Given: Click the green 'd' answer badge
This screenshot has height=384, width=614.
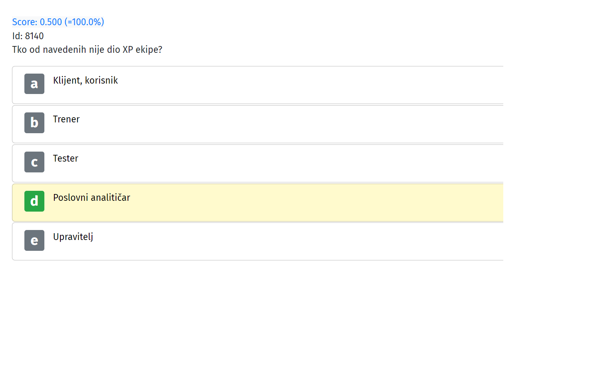Looking at the screenshot, I should pos(34,201).
